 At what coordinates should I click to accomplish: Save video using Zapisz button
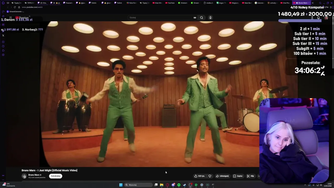tap(238, 176)
